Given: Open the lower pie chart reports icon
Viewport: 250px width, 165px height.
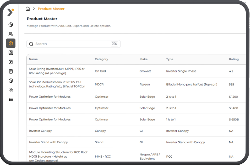Looking at the screenshot, I should click(x=11, y=81).
